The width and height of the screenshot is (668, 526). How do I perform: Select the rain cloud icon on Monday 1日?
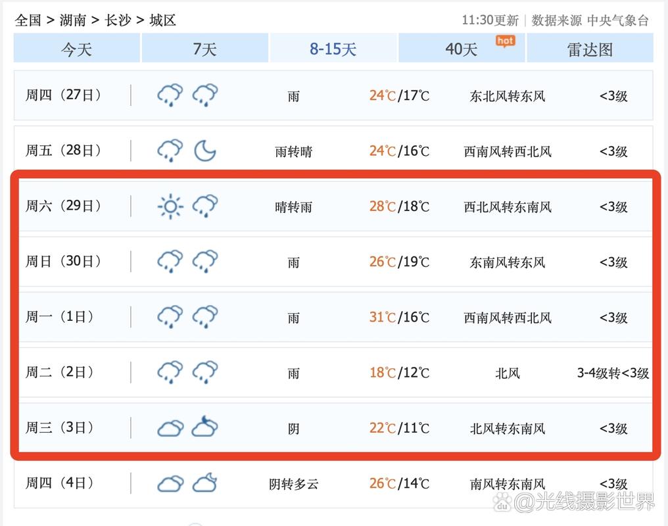[x=170, y=316]
